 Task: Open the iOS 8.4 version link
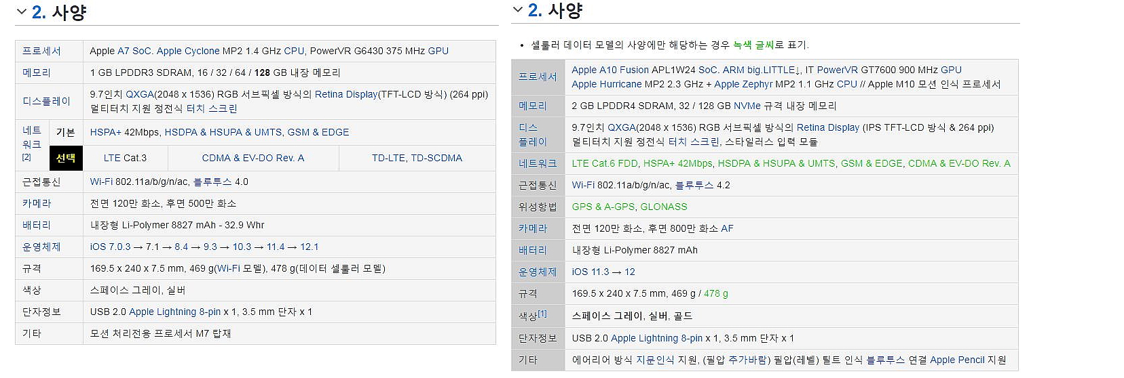[x=181, y=247]
